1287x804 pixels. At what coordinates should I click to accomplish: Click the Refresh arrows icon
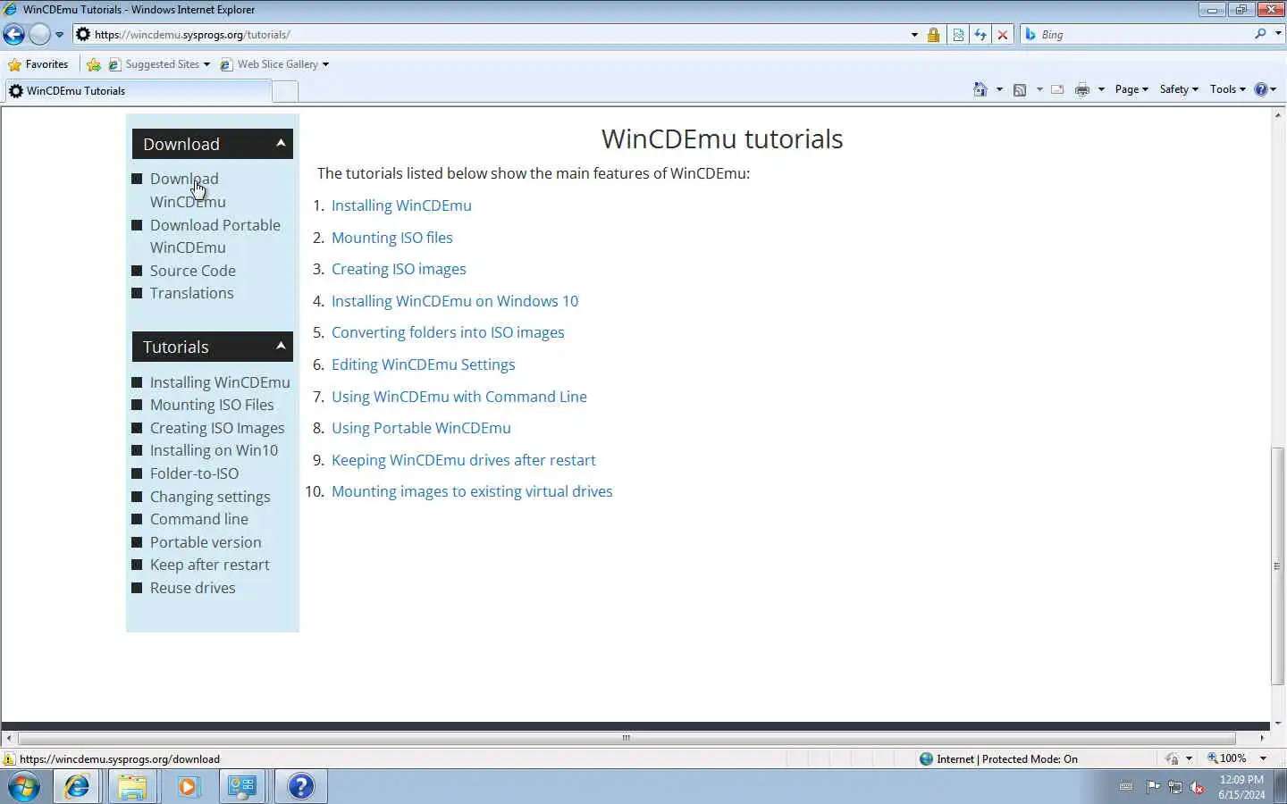pyautogui.click(x=980, y=35)
